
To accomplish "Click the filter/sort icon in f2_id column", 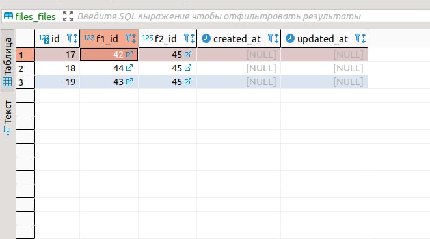I will point(189,38).
